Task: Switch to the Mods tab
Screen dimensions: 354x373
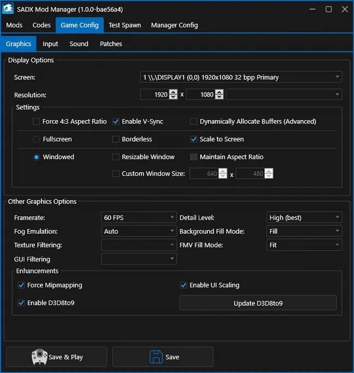Action: 14,25
